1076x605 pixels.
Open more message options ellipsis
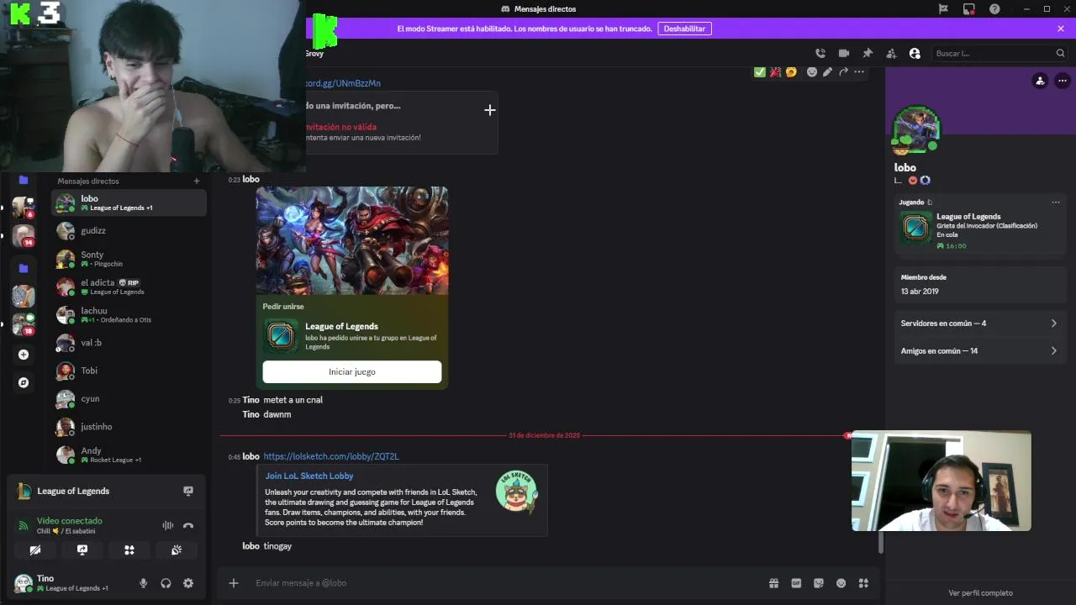[x=859, y=72]
